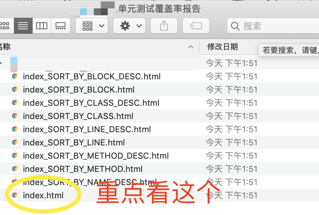This screenshot has height=215, width=319.
Task: Click Chrome icon beside index_SORT_BY_BLOCK.html
Action: pyautogui.click(x=14, y=89)
